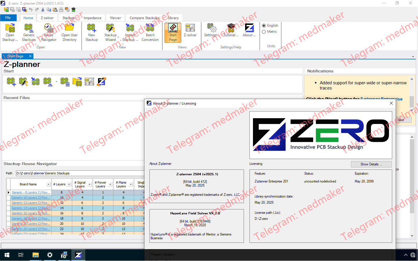Select the Reuse Navigator icon
This screenshot has width=418, height=261.
48,32
